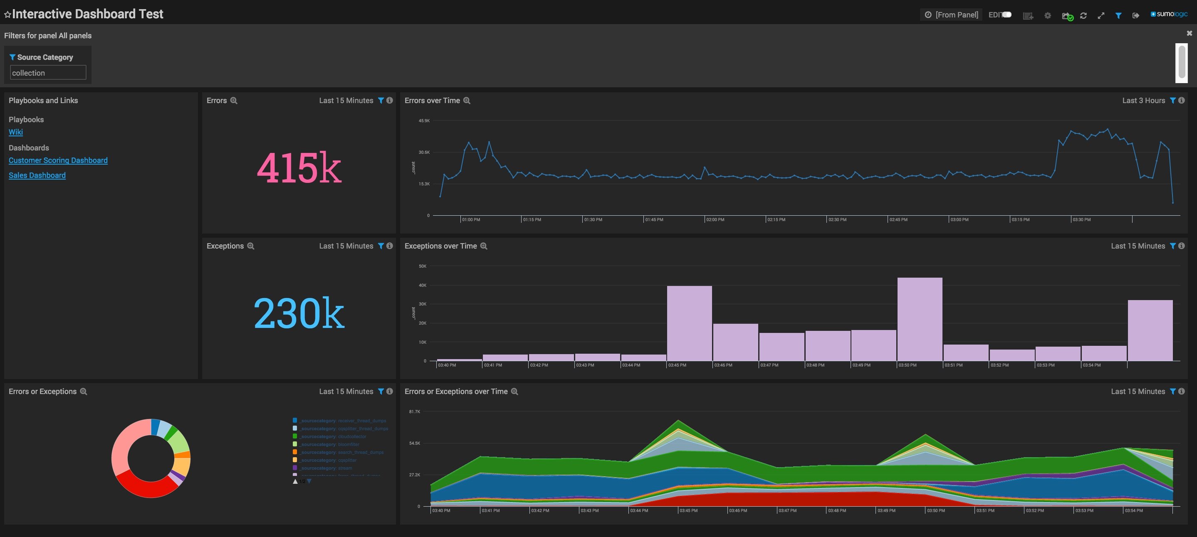Select the Wiki menu item under Playbooks
This screenshot has width=1197, height=537.
(15, 132)
